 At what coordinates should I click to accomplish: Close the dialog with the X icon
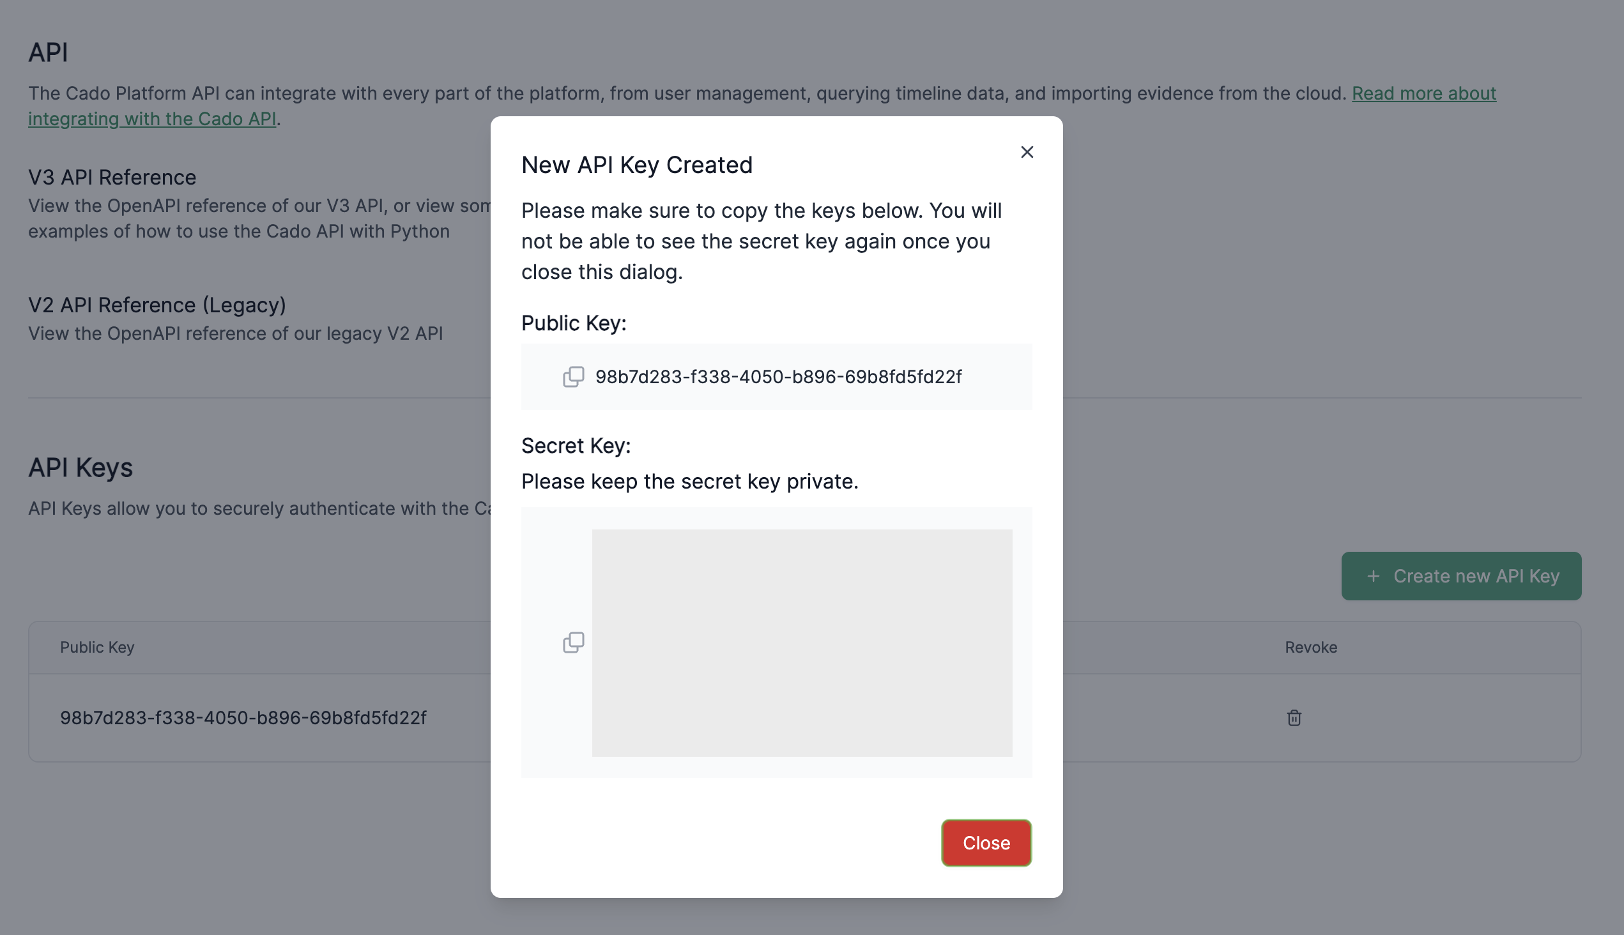tap(1027, 152)
